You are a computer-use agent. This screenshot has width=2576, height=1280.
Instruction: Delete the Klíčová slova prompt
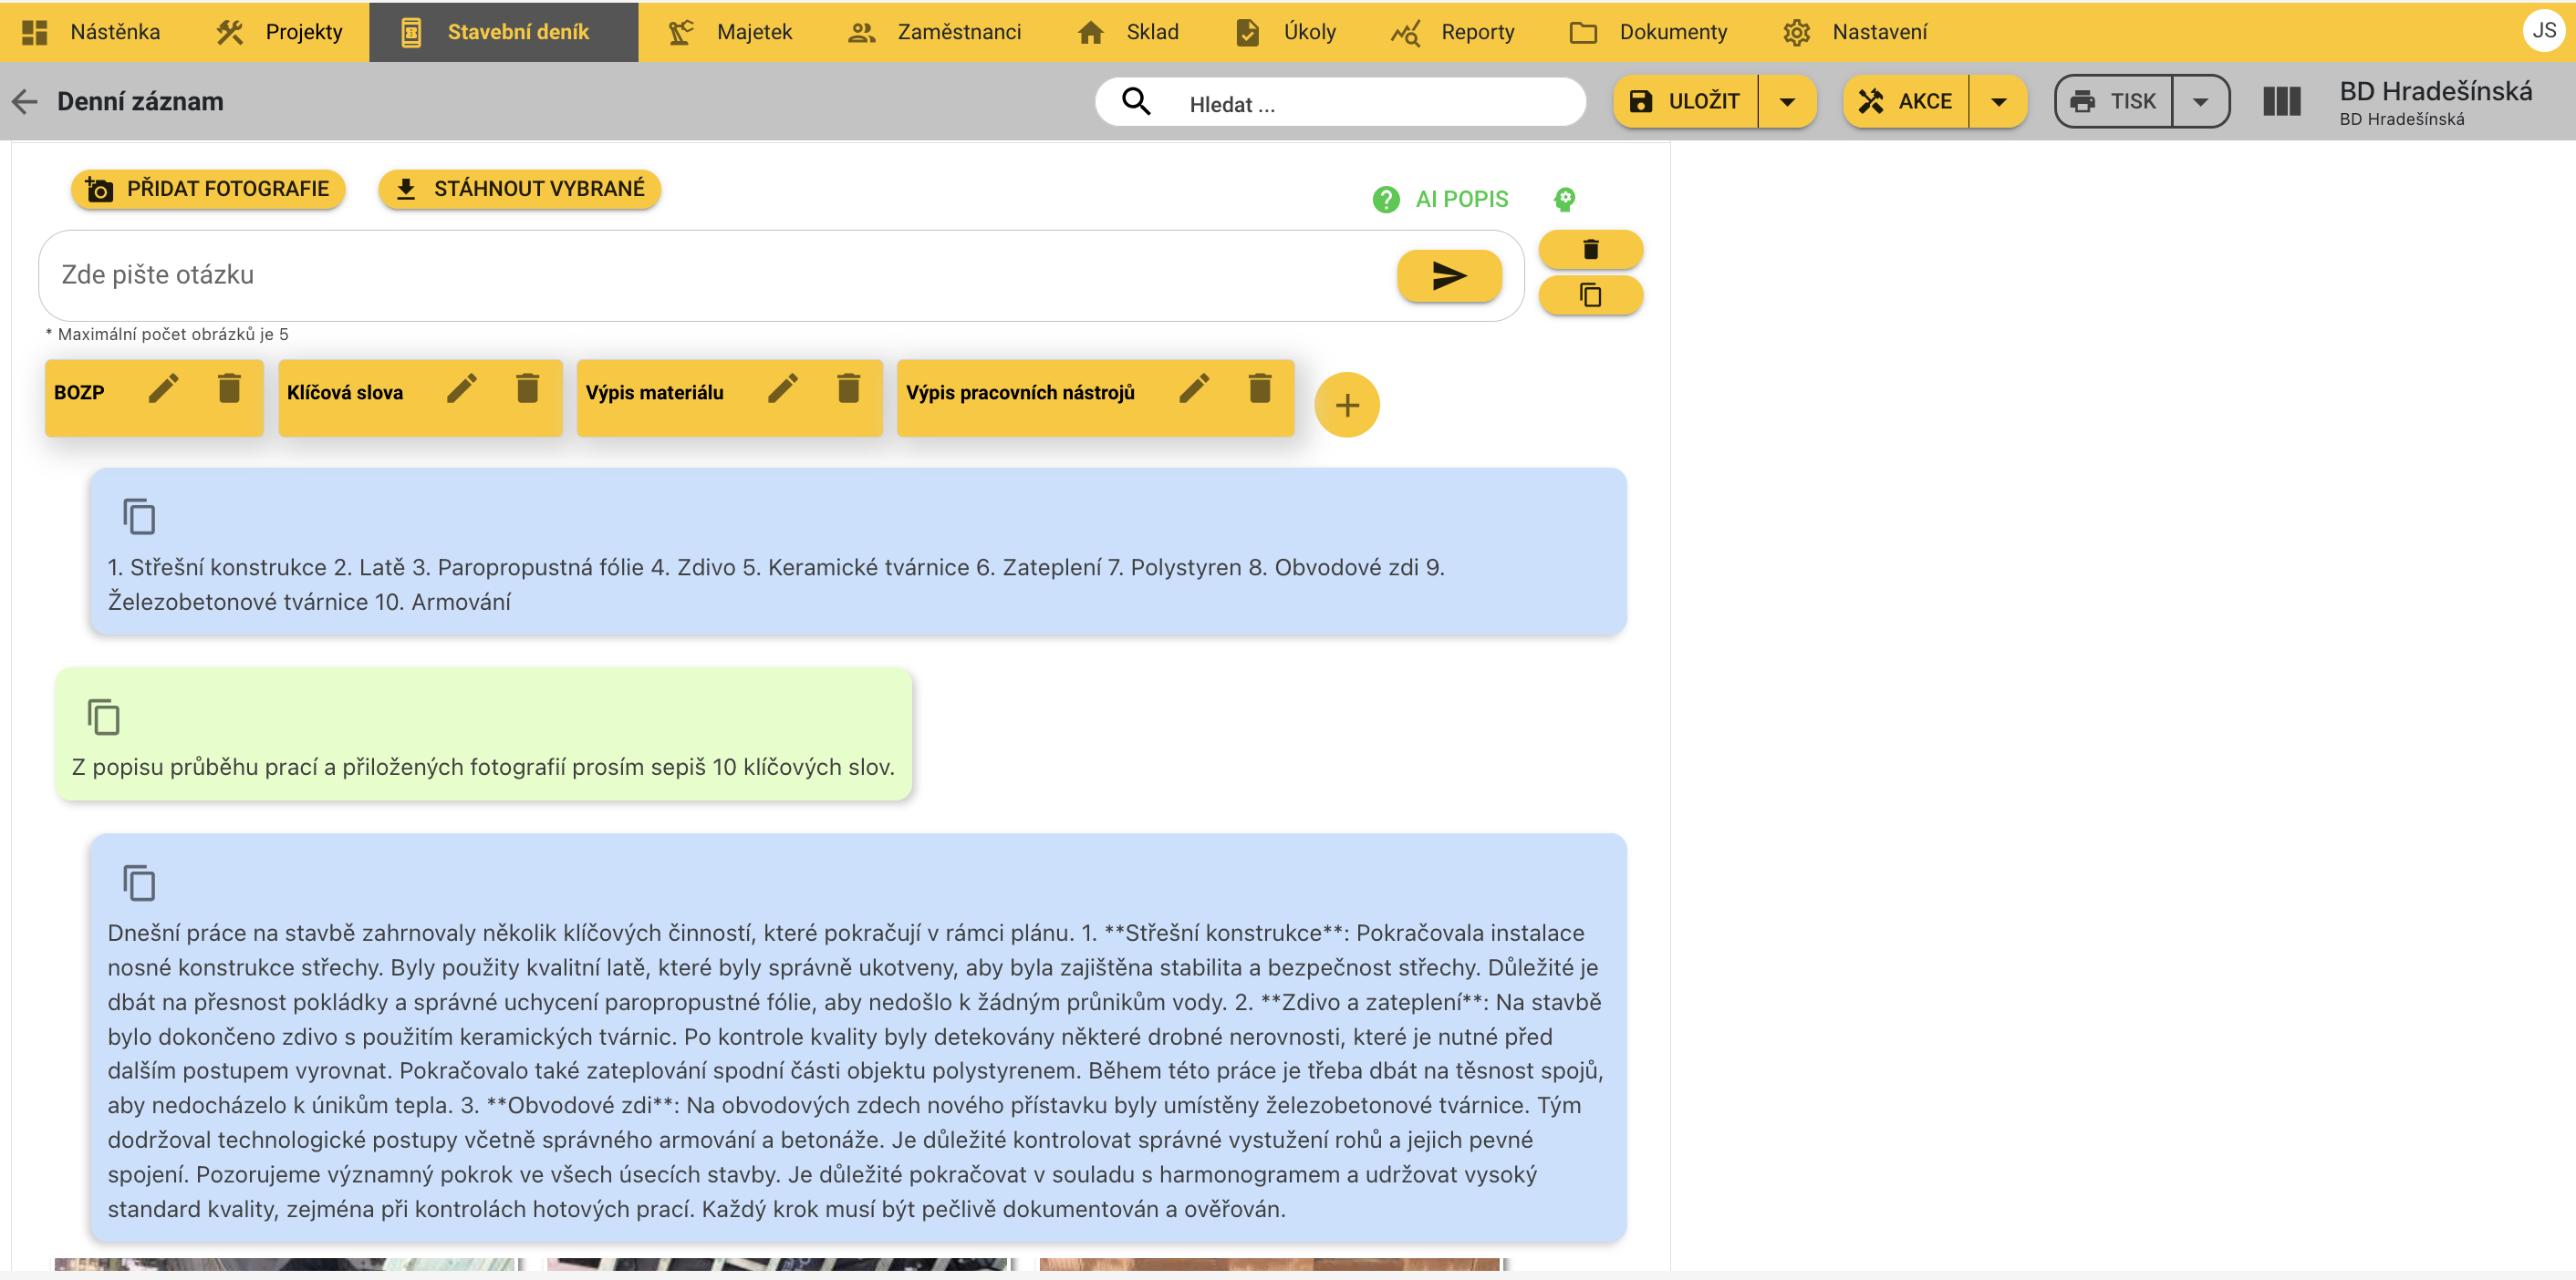527,388
